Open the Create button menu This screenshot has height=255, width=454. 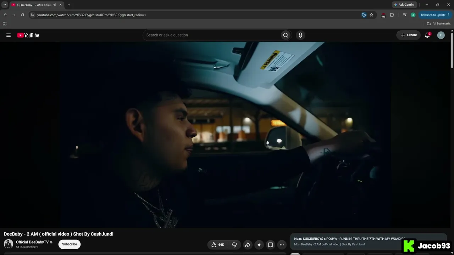click(409, 35)
